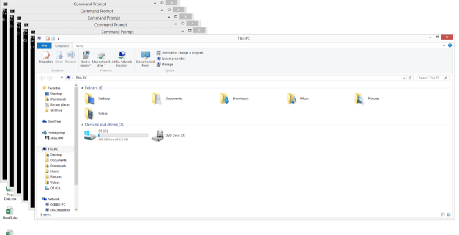Open allen_000 under Homegroup
This screenshot has height=235, width=459.
(x=54, y=138)
